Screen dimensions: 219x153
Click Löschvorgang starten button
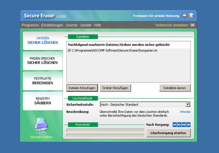tap(168, 133)
